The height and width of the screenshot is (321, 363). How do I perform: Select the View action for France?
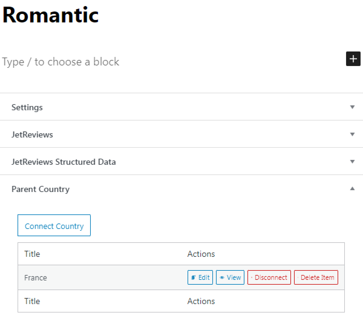[230, 277]
